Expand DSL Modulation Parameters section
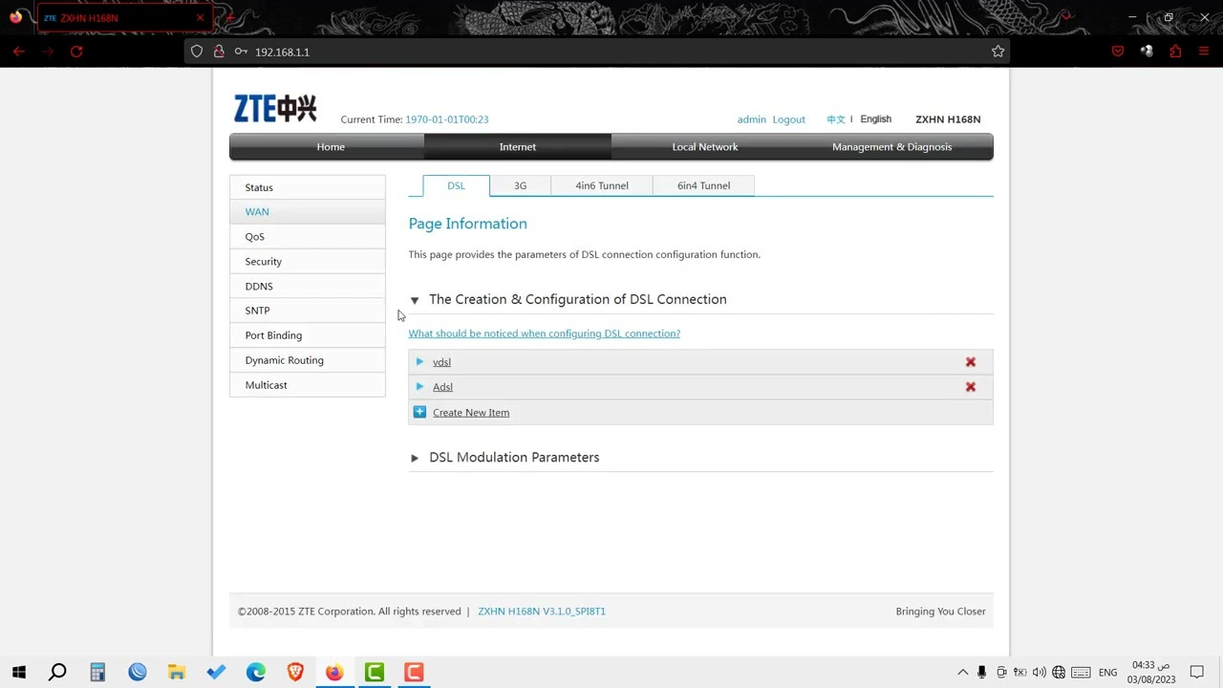Image resolution: width=1223 pixels, height=688 pixels. [x=415, y=458]
